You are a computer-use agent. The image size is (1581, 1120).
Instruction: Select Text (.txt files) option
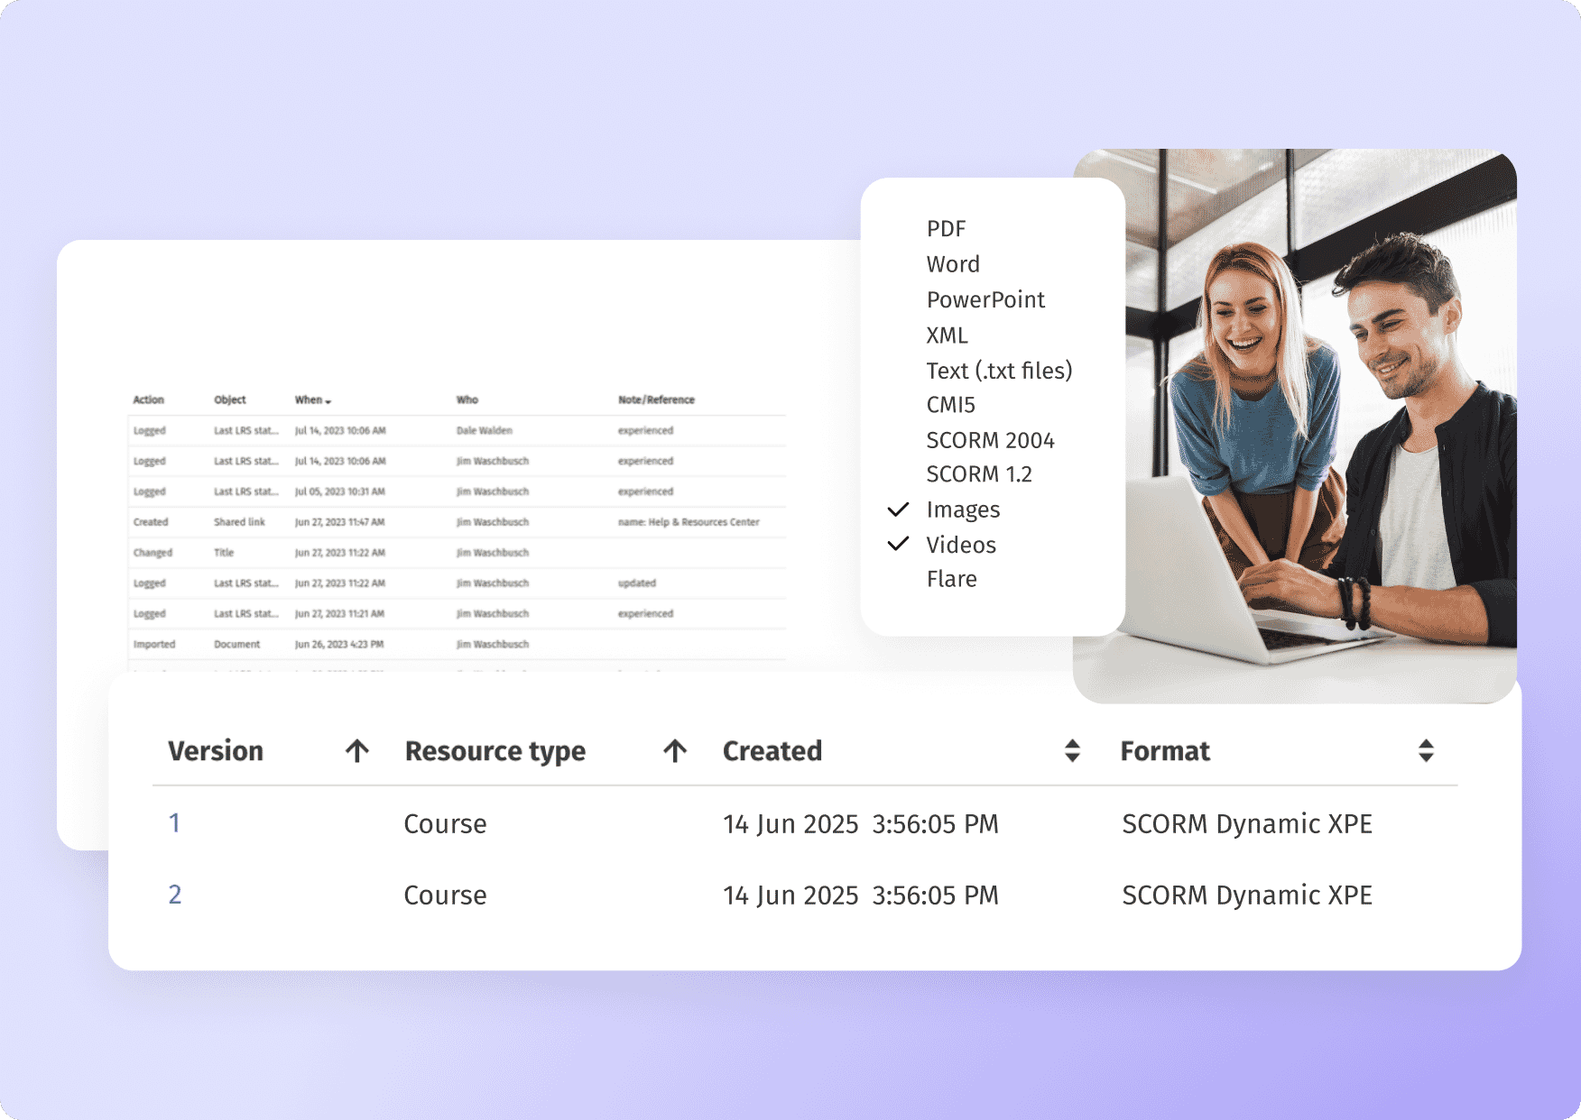(x=999, y=371)
